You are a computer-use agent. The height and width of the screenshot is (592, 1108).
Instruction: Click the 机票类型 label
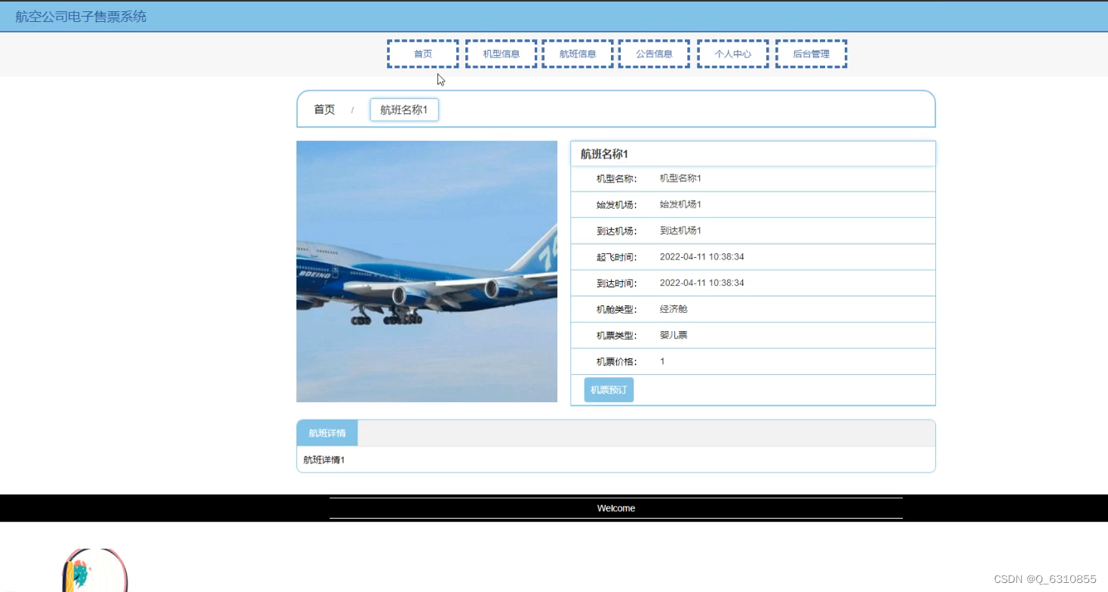coord(616,335)
